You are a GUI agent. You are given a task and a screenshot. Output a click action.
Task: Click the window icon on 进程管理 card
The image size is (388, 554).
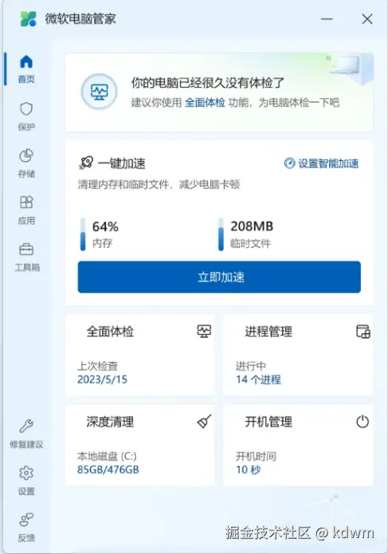363,332
